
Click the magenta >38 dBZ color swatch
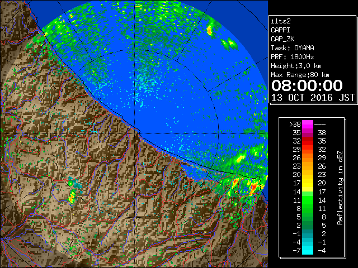[308, 125]
